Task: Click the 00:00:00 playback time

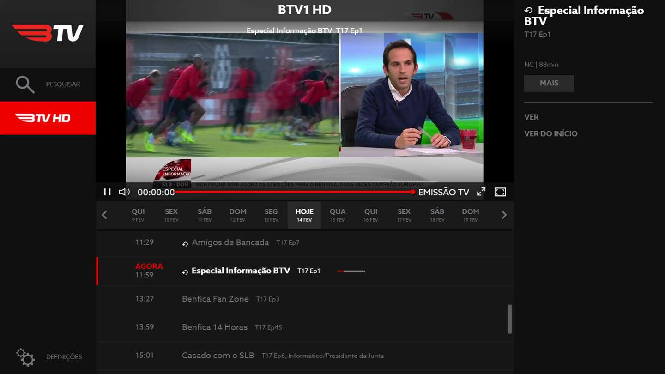Action: 156,193
